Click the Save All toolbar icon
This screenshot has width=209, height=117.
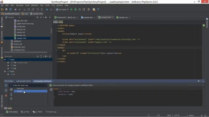[6, 9]
